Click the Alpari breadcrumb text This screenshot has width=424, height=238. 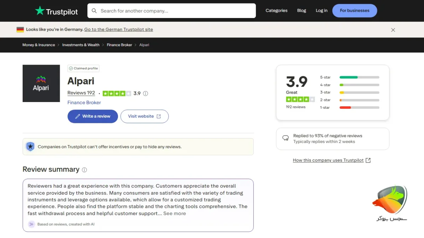tap(144, 45)
